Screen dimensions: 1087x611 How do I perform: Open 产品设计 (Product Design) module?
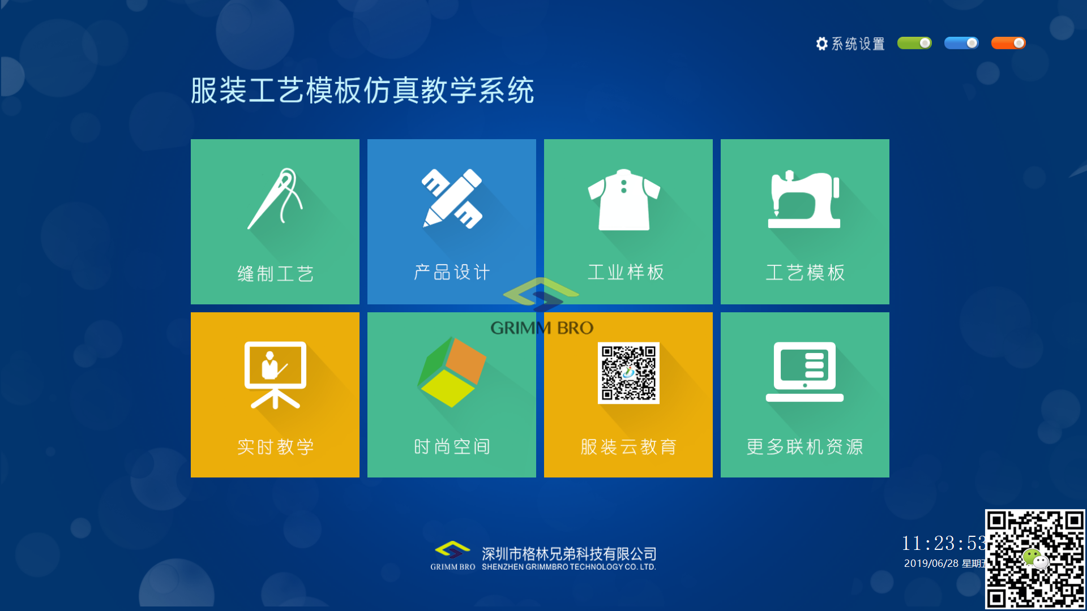tap(452, 221)
